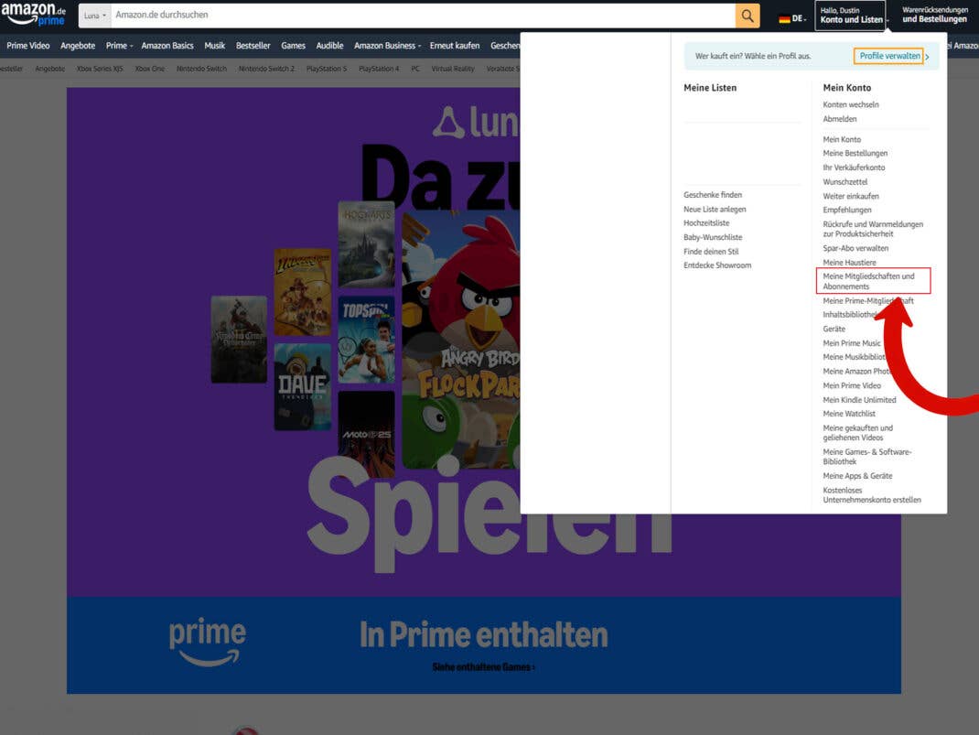This screenshot has height=735, width=979.
Task: Switch to the PlayStation 5 section
Action: pyautogui.click(x=327, y=68)
